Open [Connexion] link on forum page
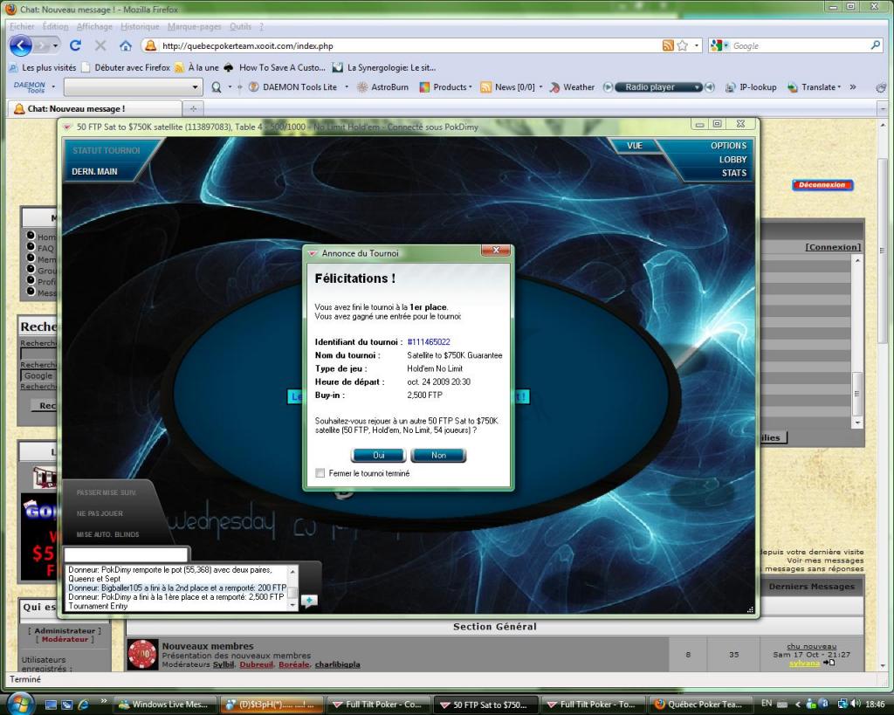Image resolution: width=894 pixels, height=715 pixels. pos(833,247)
